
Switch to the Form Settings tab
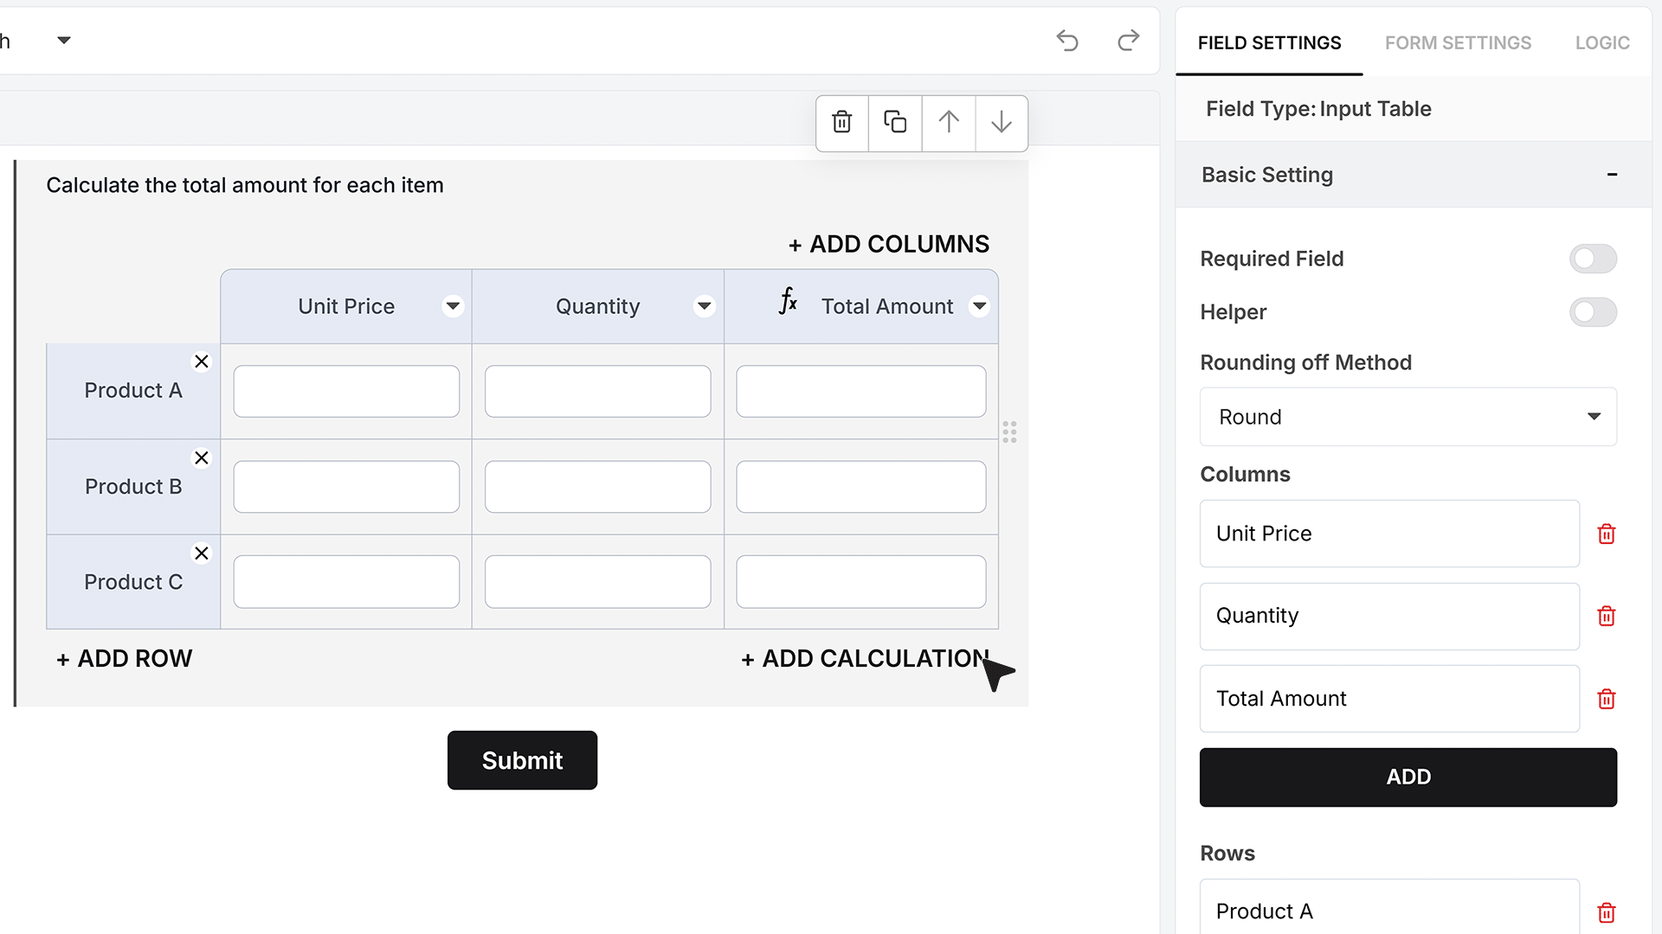pyautogui.click(x=1458, y=42)
